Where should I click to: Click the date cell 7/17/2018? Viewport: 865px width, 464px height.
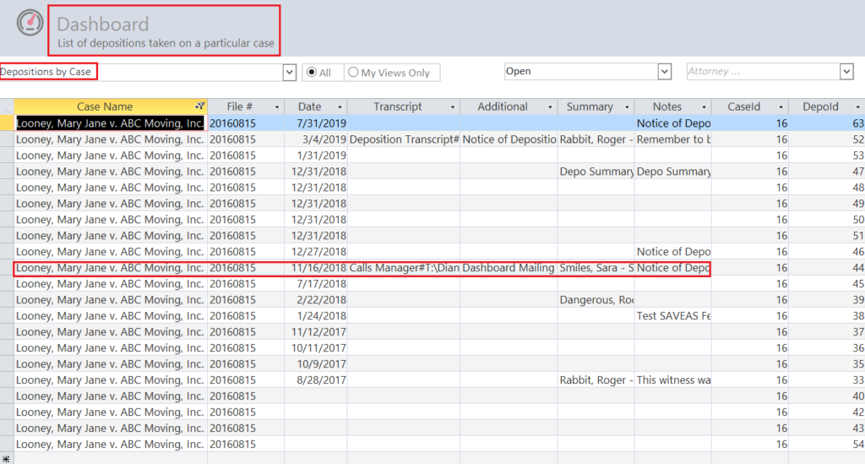point(316,284)
